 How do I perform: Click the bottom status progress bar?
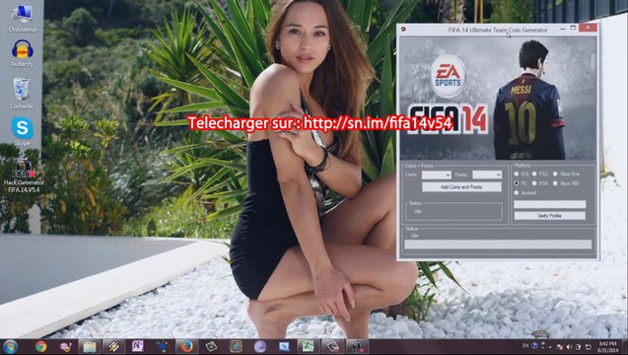point(498,244)
